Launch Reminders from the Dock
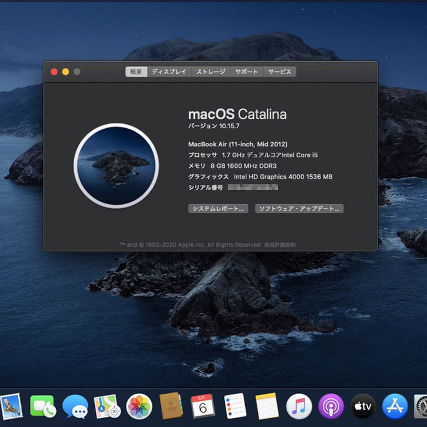The image size is (427, 427). pyautogui.click(x=235, y=406)
